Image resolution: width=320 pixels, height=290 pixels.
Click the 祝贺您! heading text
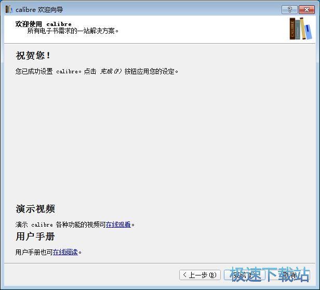click(33, 55)
